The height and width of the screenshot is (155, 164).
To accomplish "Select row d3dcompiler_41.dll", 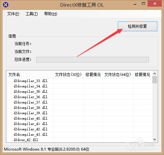I will [79, 124].
